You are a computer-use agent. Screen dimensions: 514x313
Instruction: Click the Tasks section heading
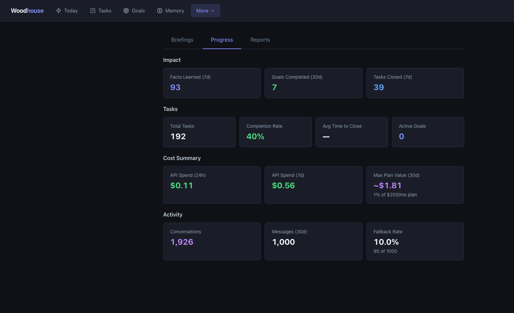[x=170, y=109]
